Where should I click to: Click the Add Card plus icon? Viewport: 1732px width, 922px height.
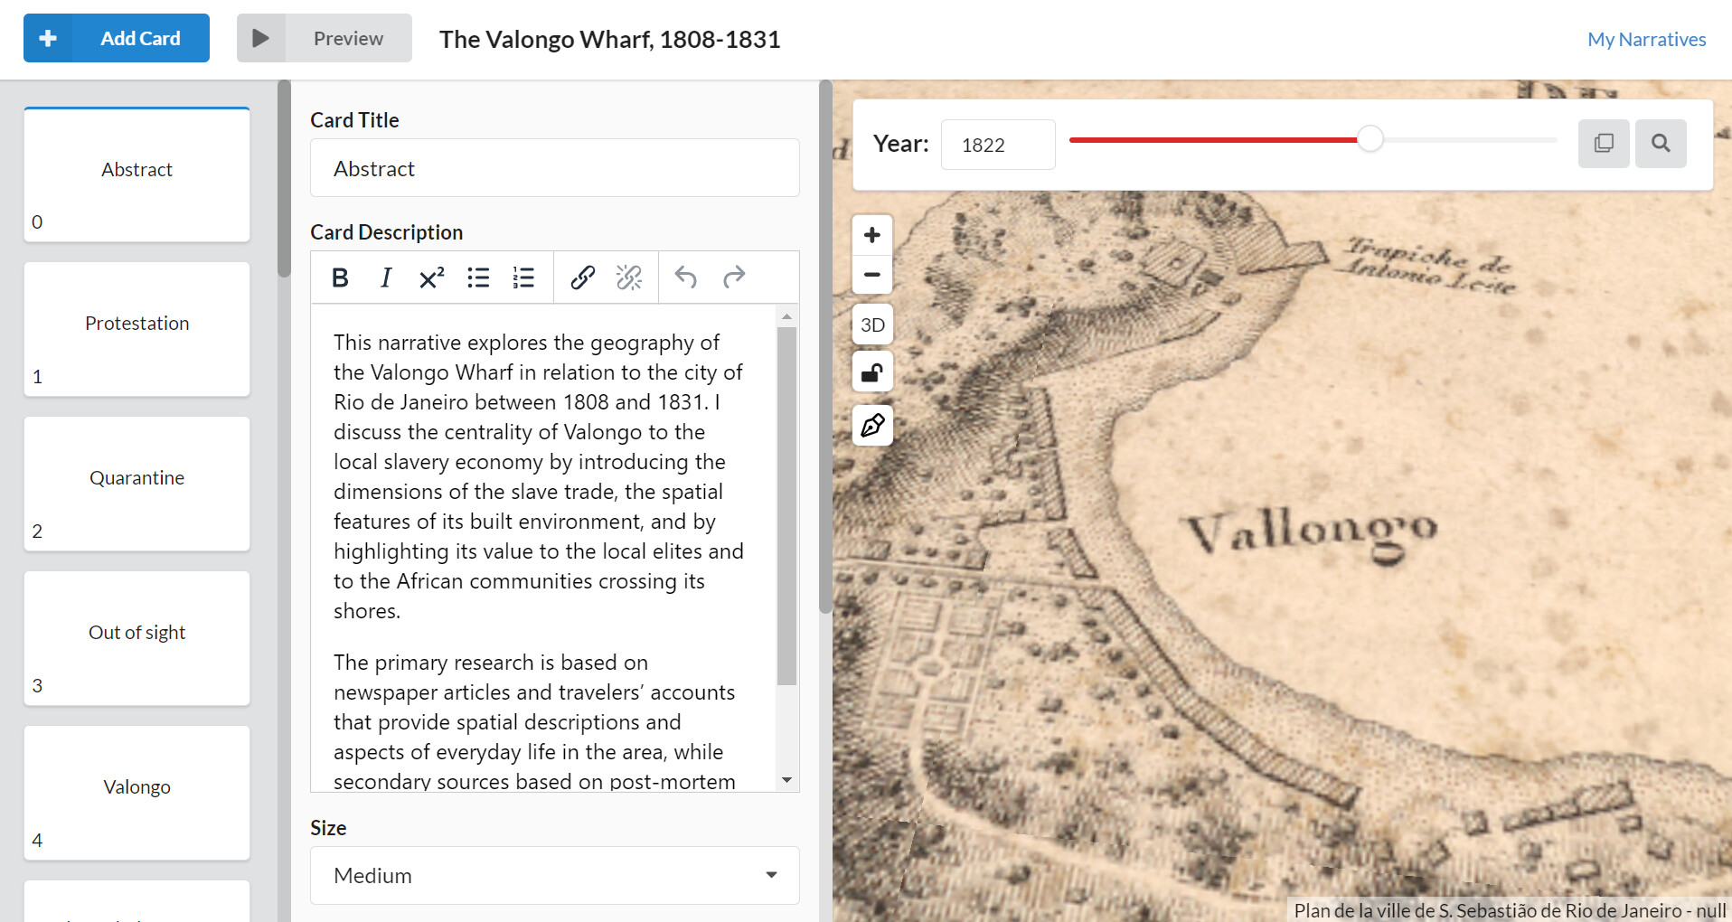click(x=48, y=38)
